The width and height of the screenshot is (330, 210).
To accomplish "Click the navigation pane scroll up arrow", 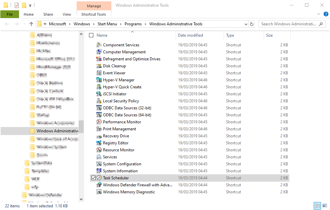I will coord(81,34).
